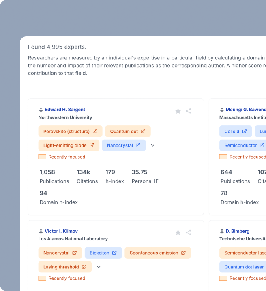This screenshot has width=266, height=291.
Task: Open external link icon on Perovskite (structure) tag
Action: [x=95, y=131]
